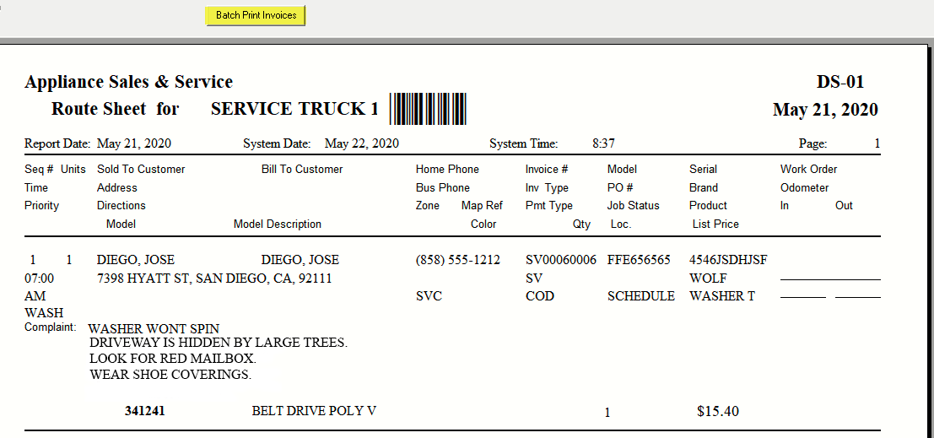Click the $15.40 list price
The image size is (934, 438).
pyautogui.click(x=718, y=411)
